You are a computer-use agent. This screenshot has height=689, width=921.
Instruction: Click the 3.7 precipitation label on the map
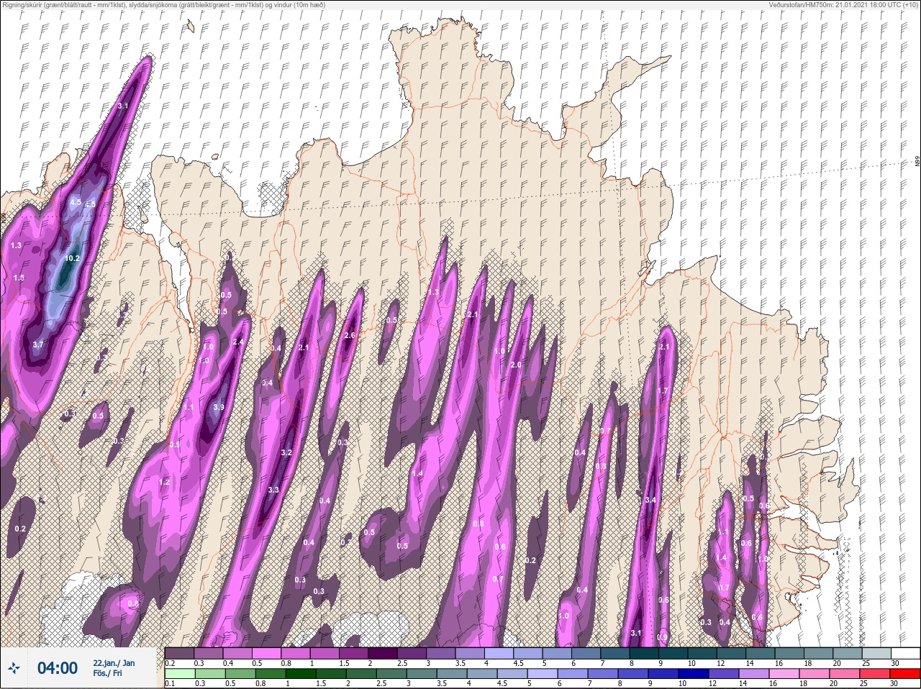coord(38,344)
